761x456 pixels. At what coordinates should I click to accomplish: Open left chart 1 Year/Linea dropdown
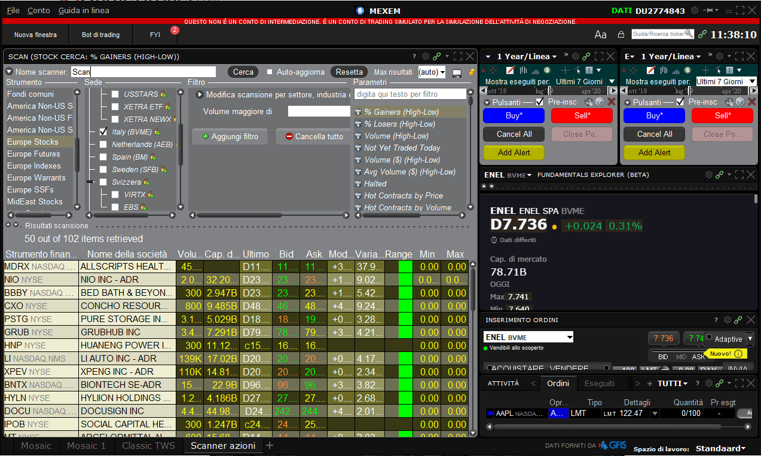point(527,56)
